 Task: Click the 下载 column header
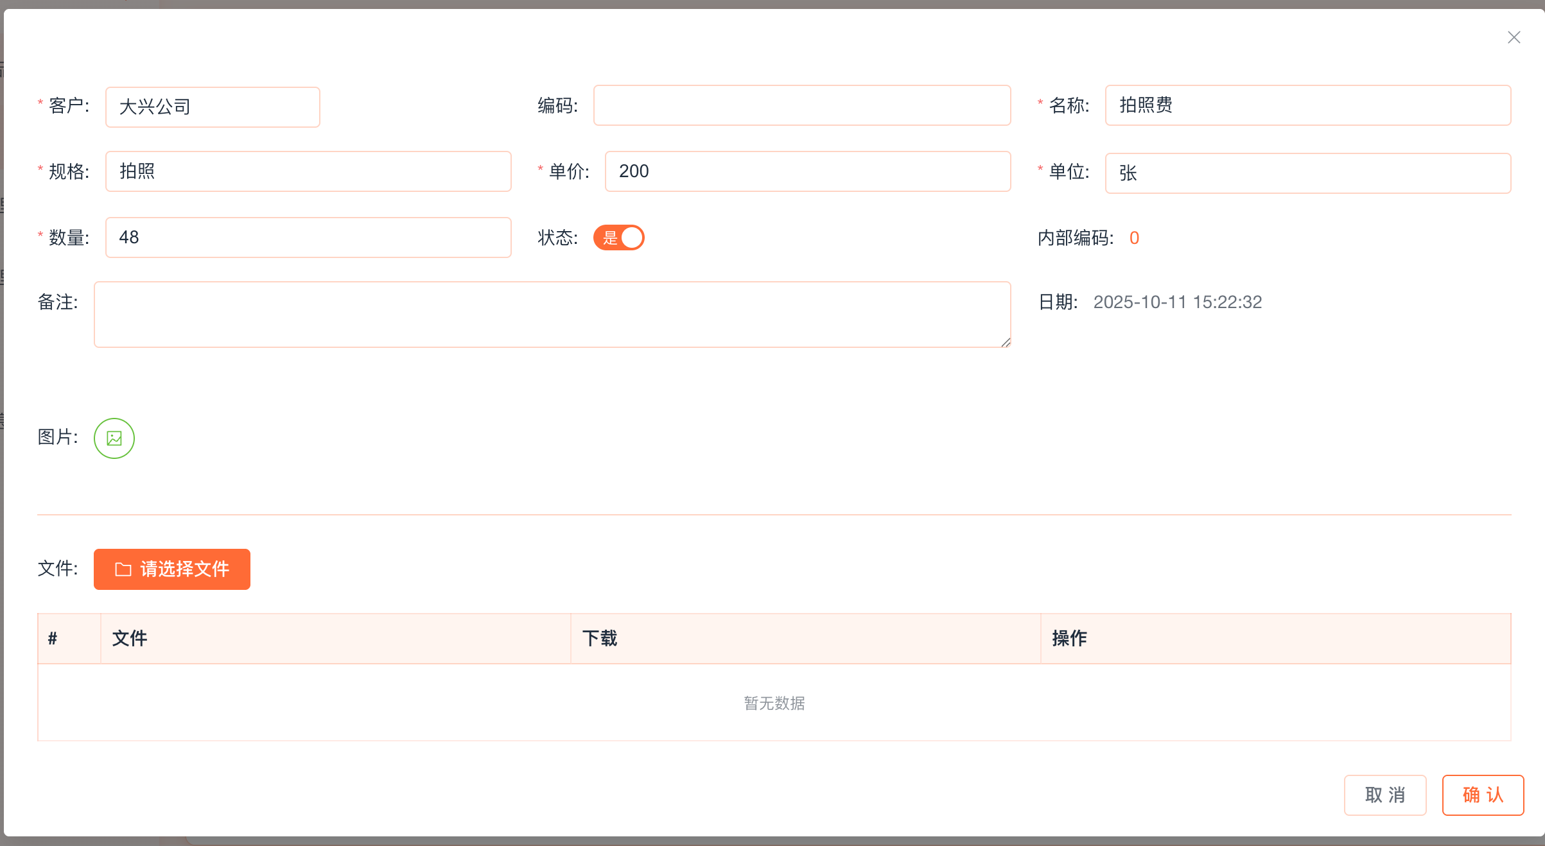point(600,638)
